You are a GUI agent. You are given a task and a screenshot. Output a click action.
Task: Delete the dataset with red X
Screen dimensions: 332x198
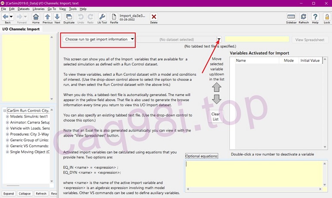point(154,17)
